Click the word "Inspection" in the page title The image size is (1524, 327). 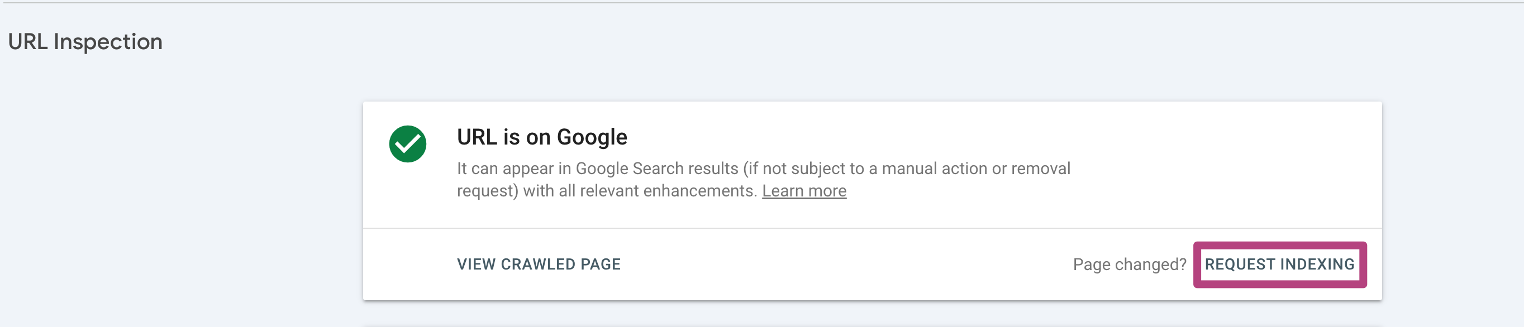tap(108, 42)
